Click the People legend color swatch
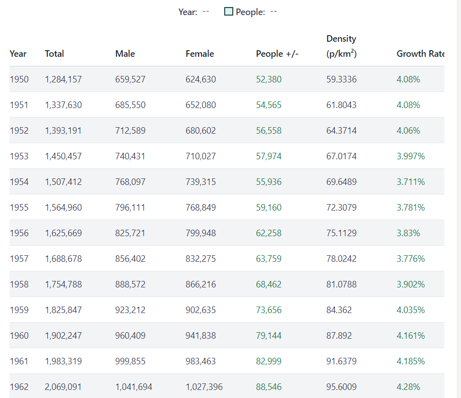Screen dimensions: 461x398 (x=229, y=12)
